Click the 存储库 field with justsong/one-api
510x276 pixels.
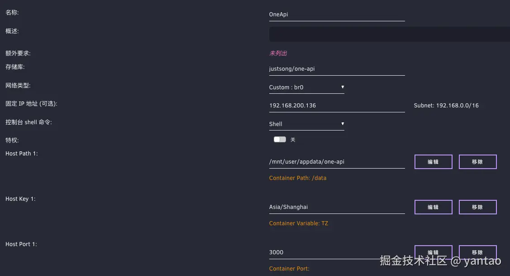click(x=336, y=69)
